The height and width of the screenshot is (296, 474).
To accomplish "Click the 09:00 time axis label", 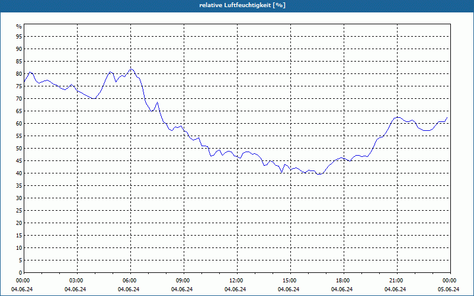I will point(184,281).
